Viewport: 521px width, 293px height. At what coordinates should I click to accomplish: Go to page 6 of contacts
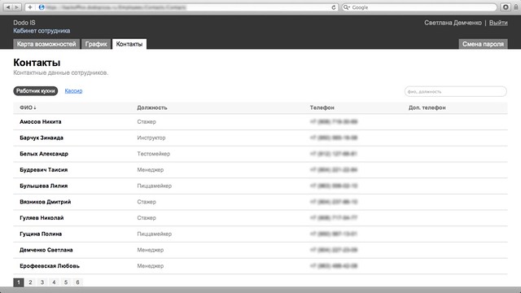78,282
